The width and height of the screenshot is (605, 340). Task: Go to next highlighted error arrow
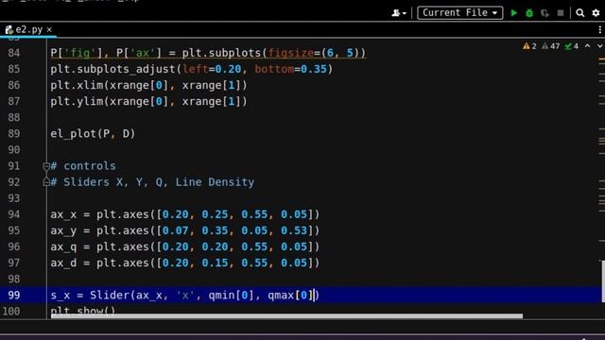pyautogui.click(x=600, y=46)
